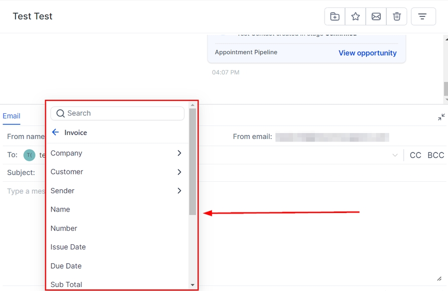Delete conversation using trash icon
The width and height of the screenshot is (448, 291).
tap(397, 16)
